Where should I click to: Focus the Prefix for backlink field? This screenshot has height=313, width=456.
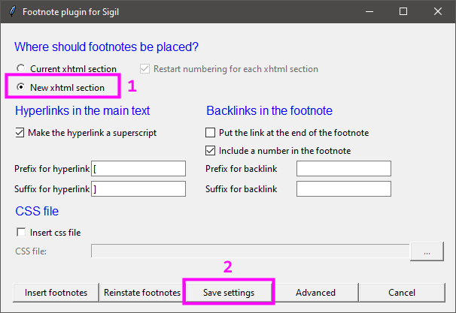[x=343, y=168]
